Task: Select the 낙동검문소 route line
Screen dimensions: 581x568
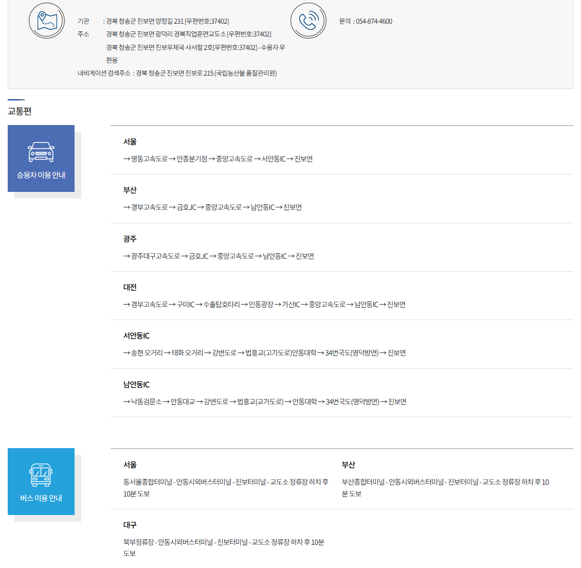Action: 265,401
